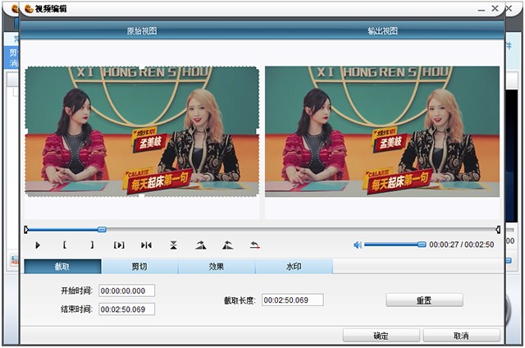Click the 结束时间 input field
Viewport: 525px width, 348px height.
click(x=127, y=309)
